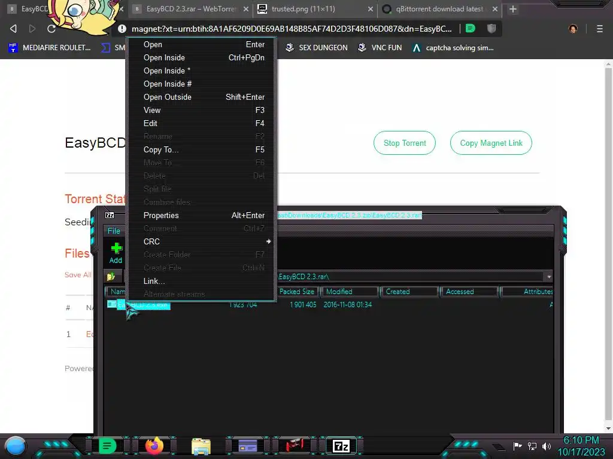Sort by the Attributes column header
Screen dimensions: 613x459
[x=528, y=292]
